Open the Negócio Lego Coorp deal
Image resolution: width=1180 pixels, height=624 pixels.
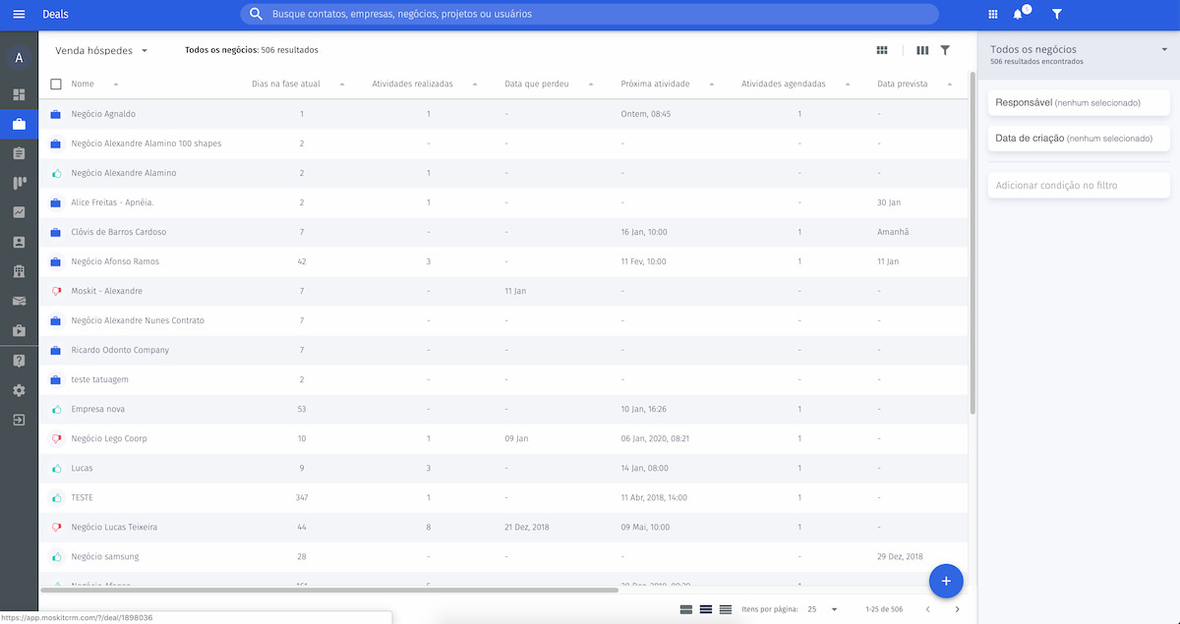(x=109, y=438)
